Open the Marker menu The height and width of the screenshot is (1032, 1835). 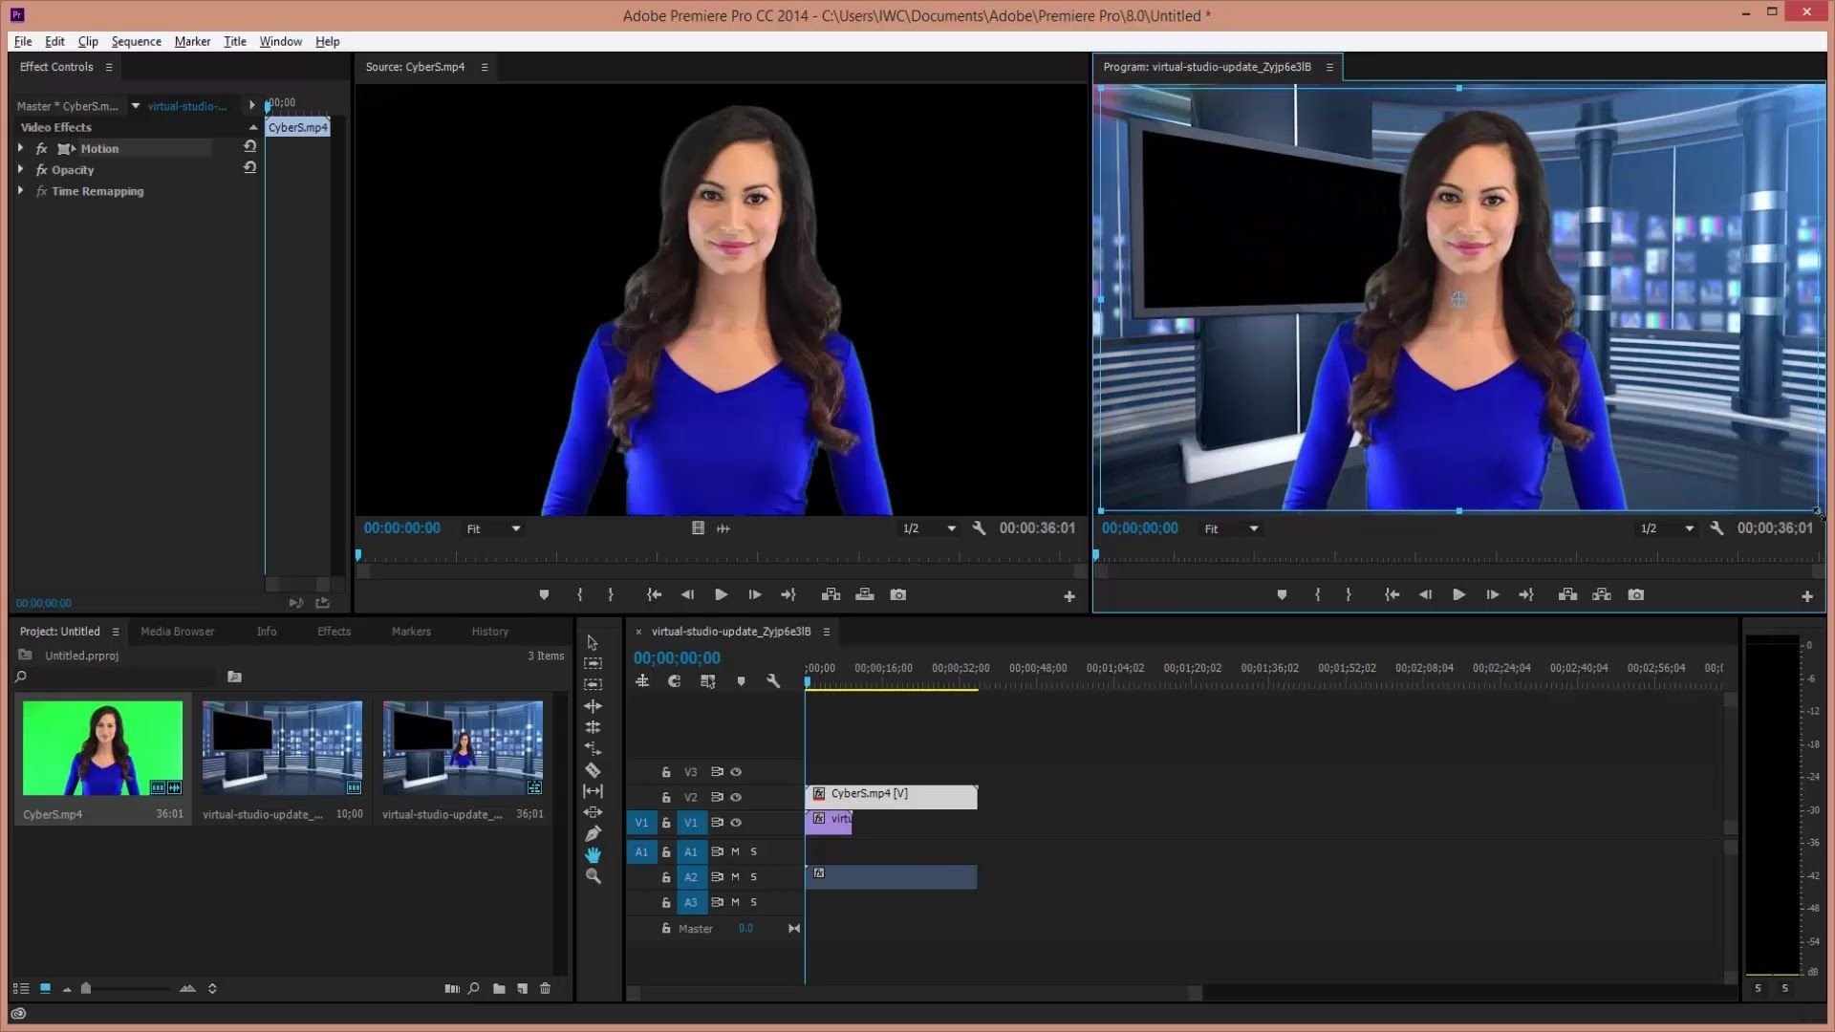(191, 42)
